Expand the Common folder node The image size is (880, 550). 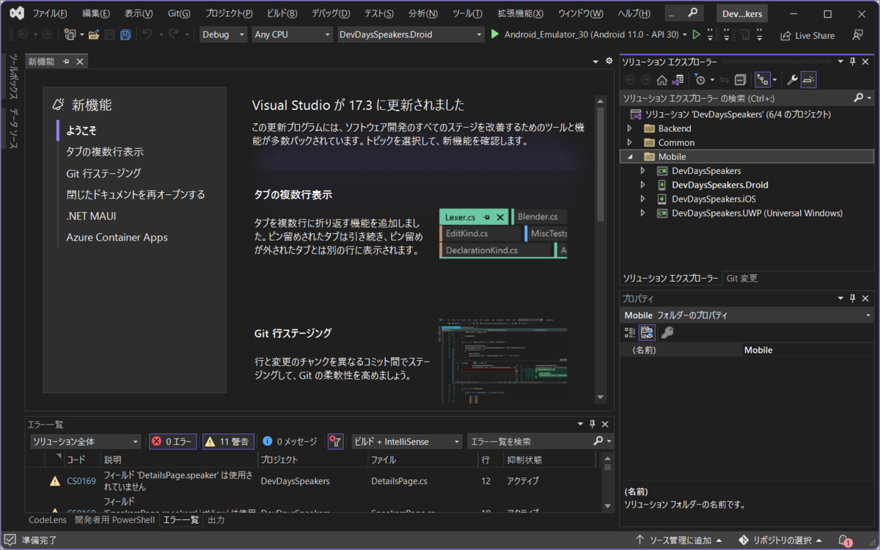pyautogui.click(x=629, y=142)
